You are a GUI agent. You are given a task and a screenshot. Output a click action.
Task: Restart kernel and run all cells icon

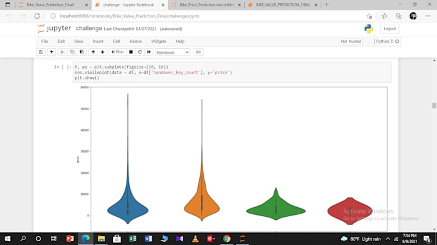tap(149, 52)
